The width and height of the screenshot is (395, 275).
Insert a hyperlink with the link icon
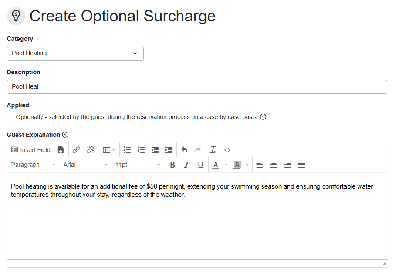pos(76,150)
